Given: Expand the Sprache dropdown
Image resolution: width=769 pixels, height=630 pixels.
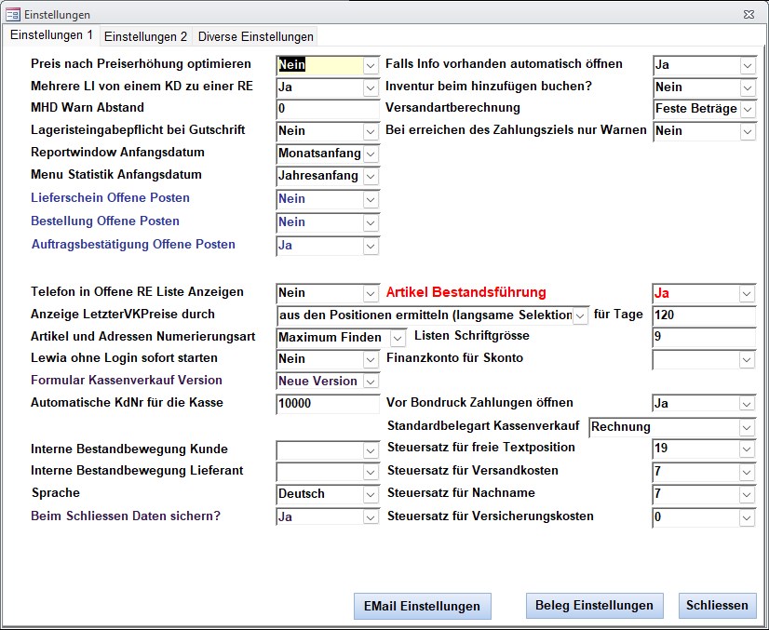Looking at the screenshot, I should [x=371, y=494].
